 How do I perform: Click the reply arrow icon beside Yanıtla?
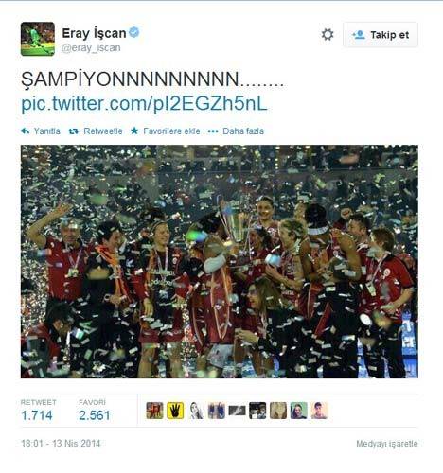[x=25, y=131]
